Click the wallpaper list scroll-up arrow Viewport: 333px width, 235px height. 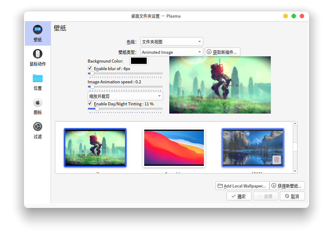pyautogui.click(x=295, y=123)
